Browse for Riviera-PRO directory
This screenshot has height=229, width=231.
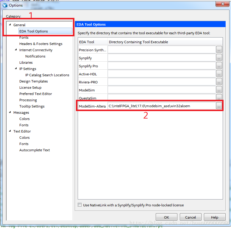[219, 82]
